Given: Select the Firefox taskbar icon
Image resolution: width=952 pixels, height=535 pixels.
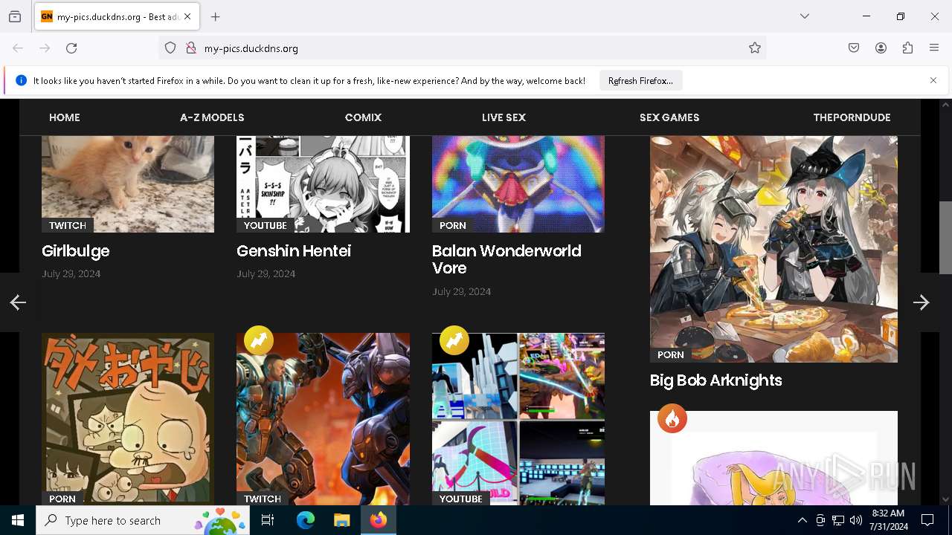Looking at the screenshot, I should pyautogui.click(x=378, y=520).
